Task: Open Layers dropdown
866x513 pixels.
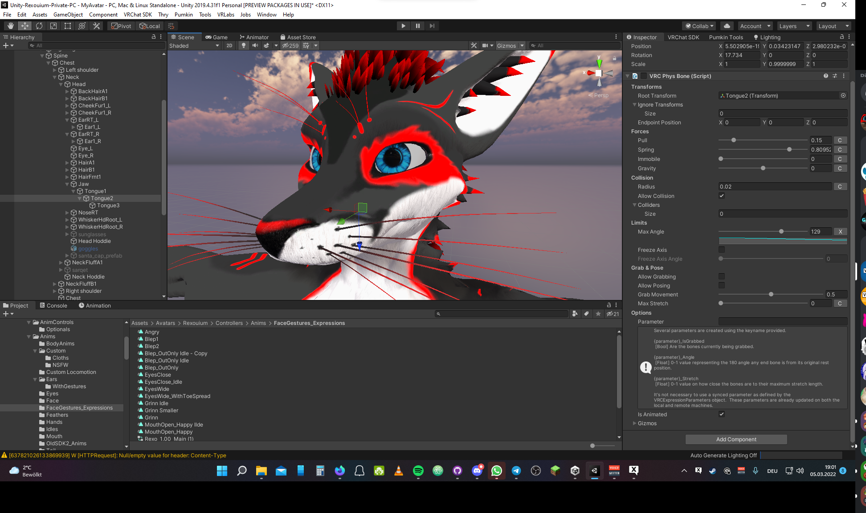Action: point(793,26)
